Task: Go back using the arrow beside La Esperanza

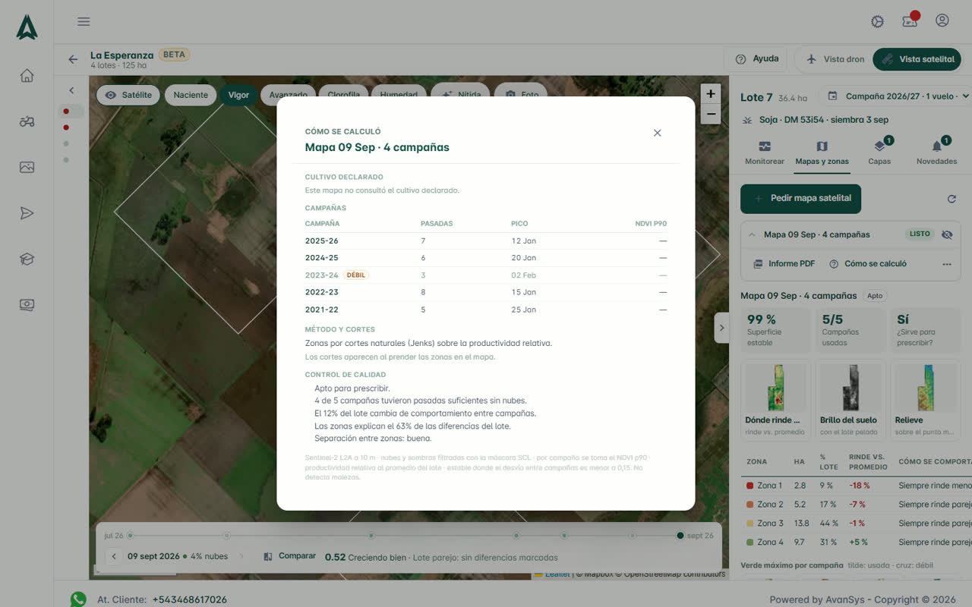Action: pyautogui.click(x=73, y=59)
